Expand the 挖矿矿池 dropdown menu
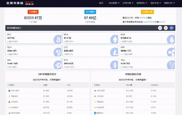This screenshot has width=182, height=115. click(156, 3)
